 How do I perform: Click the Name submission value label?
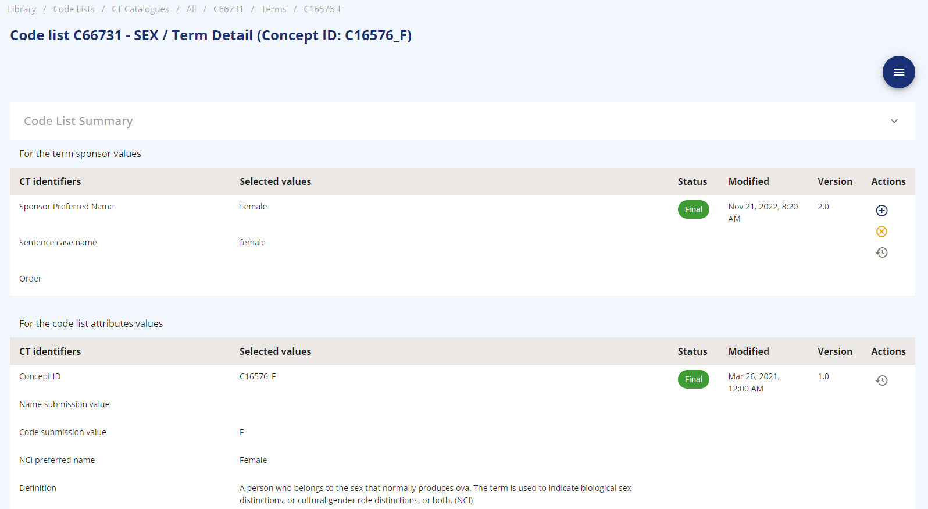(x=64, y=404)
